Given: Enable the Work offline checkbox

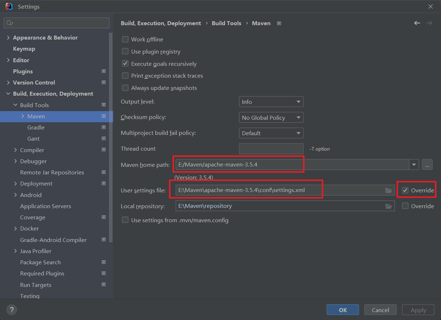Looking at the screenshot, I should coord(125,40).
